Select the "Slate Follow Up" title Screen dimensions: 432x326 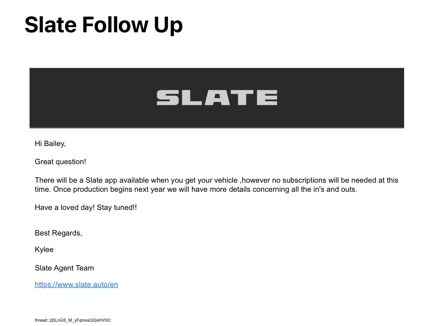pyautogui.click(x=104, y=25)
